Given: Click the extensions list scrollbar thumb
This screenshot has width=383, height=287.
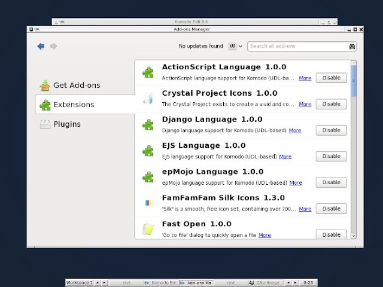Looking at the screenshot, I should [354, 81].
